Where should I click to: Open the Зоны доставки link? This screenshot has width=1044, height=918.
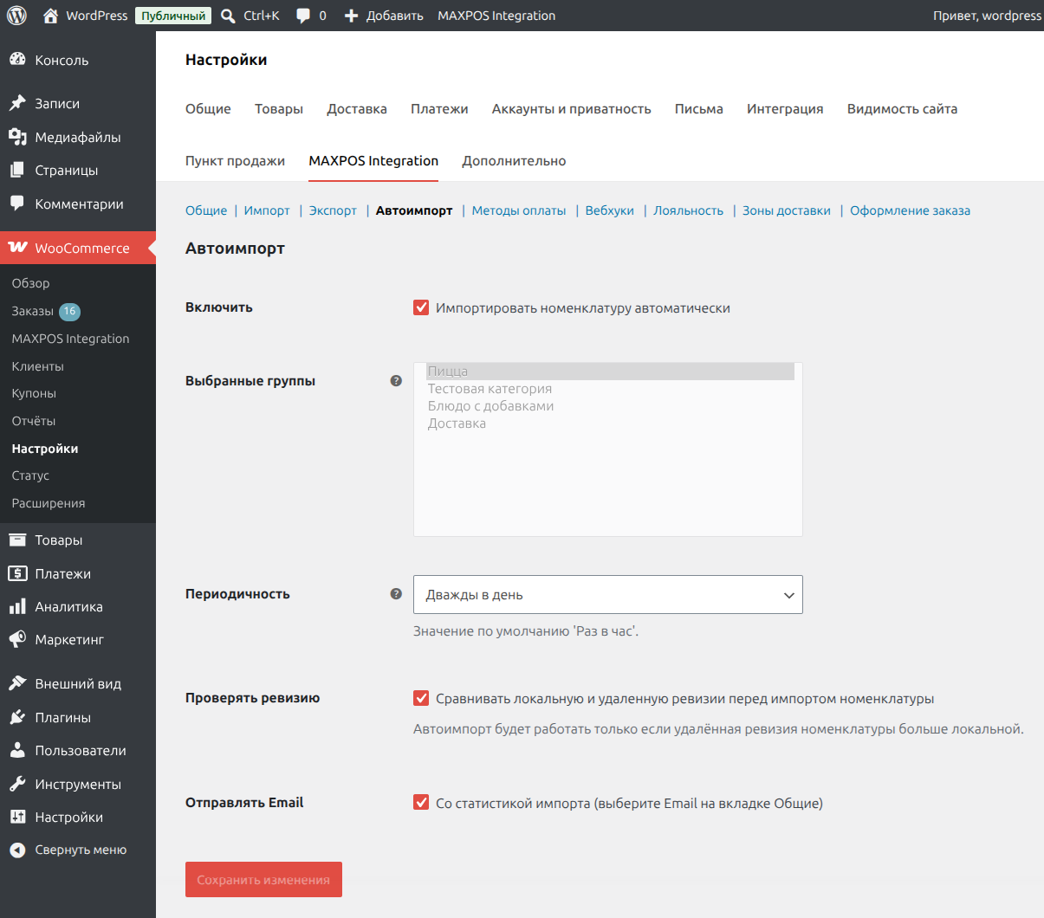pyautogui.click(x=786, y=210)
